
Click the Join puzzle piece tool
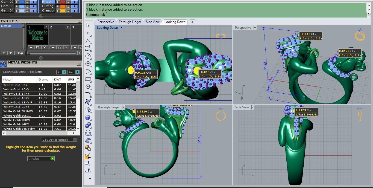(88, 148)
